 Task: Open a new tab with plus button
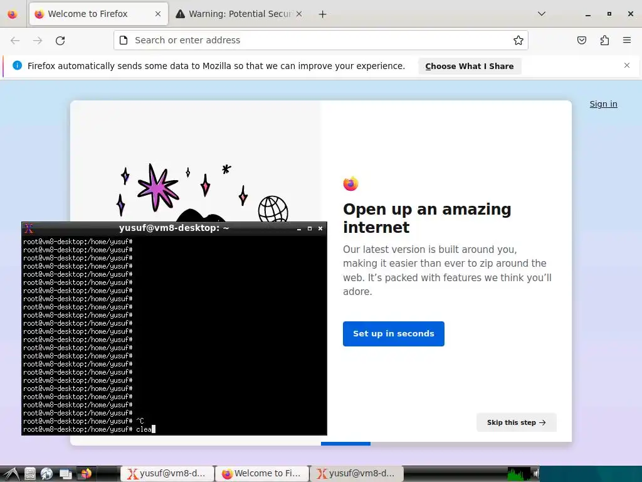(323, 14)
